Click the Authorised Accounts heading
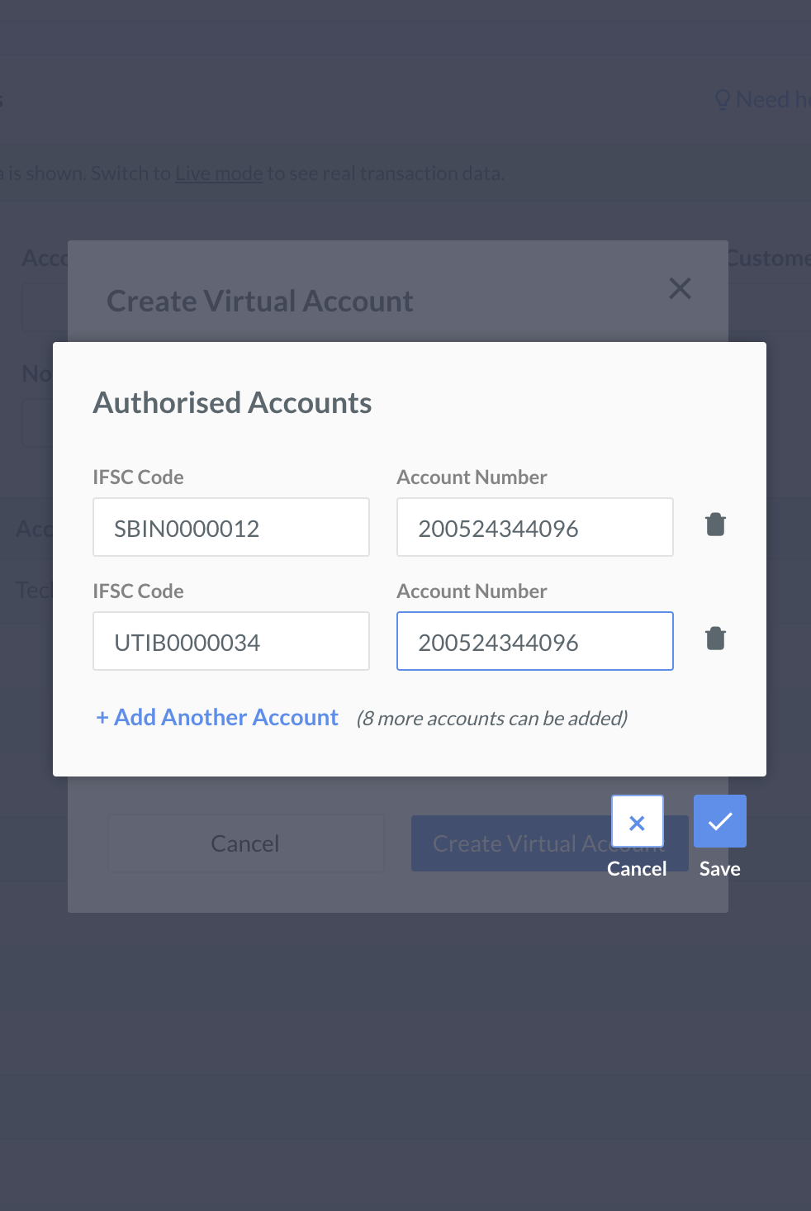The width and height of the screenshot is (811, 1211). pos(232,402)
